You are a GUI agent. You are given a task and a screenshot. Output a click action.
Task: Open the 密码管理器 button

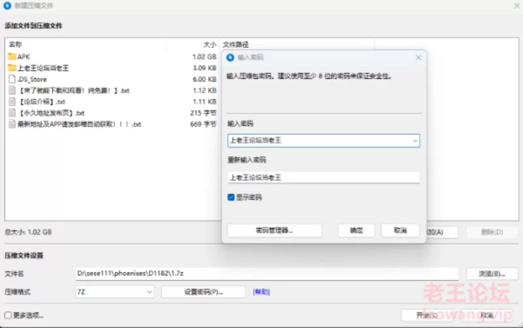[x=274, y=230]
